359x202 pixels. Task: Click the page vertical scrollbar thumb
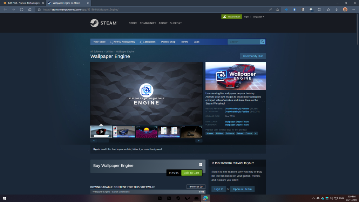[x=358, y=29]
